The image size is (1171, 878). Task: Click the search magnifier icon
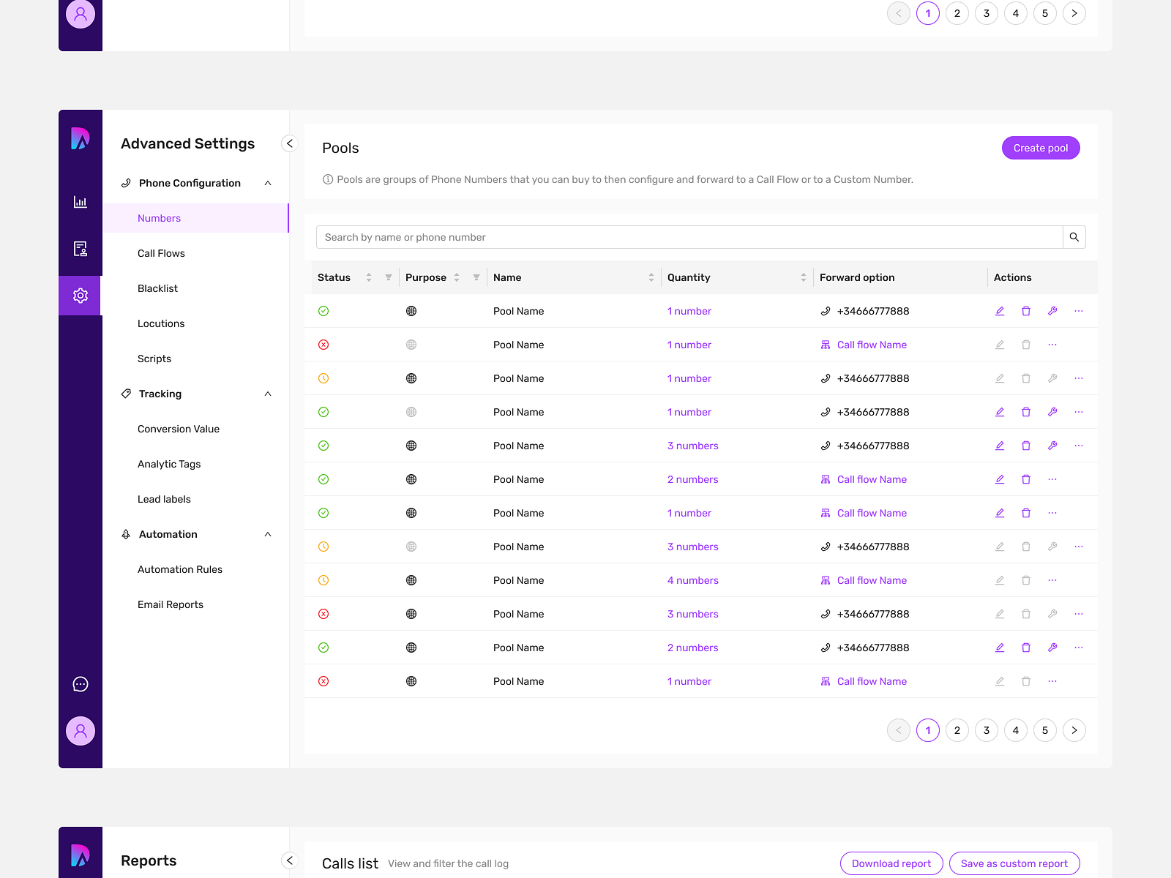pyautogui.click(x=1074, y=237)
